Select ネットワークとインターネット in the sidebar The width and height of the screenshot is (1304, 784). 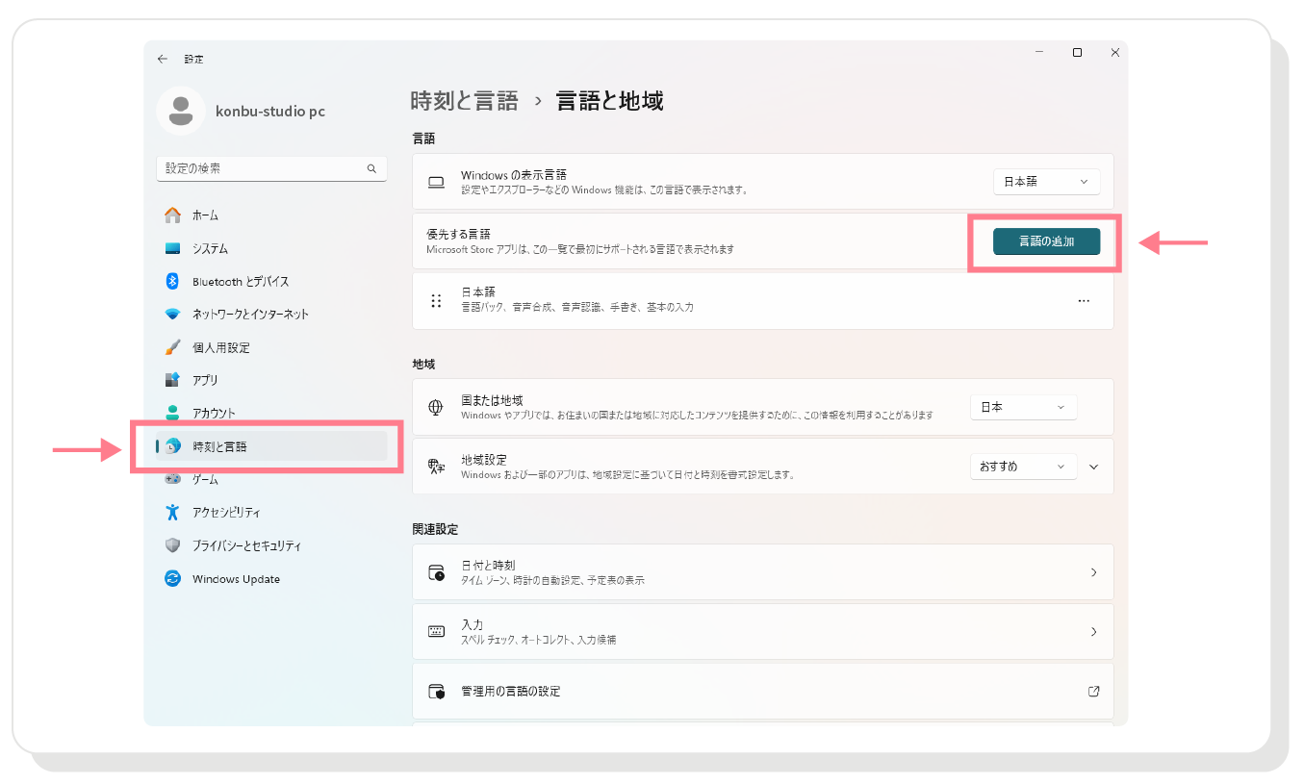[x=250, y=315]
